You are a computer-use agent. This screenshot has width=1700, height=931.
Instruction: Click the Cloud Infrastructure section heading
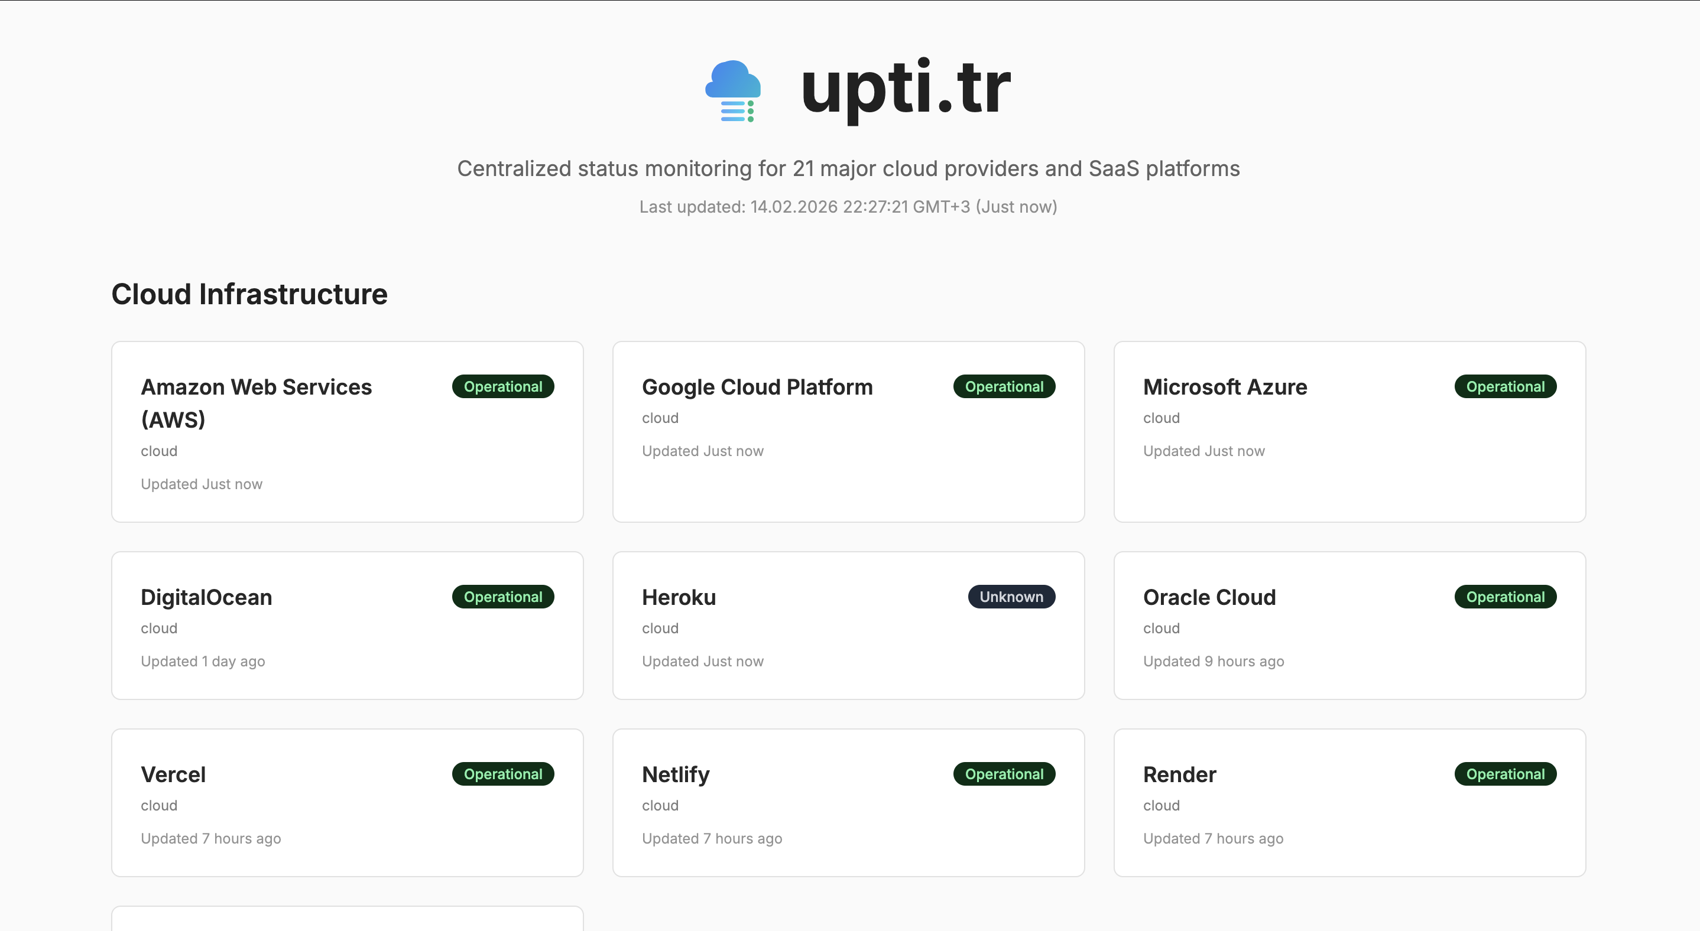(249, 294)
